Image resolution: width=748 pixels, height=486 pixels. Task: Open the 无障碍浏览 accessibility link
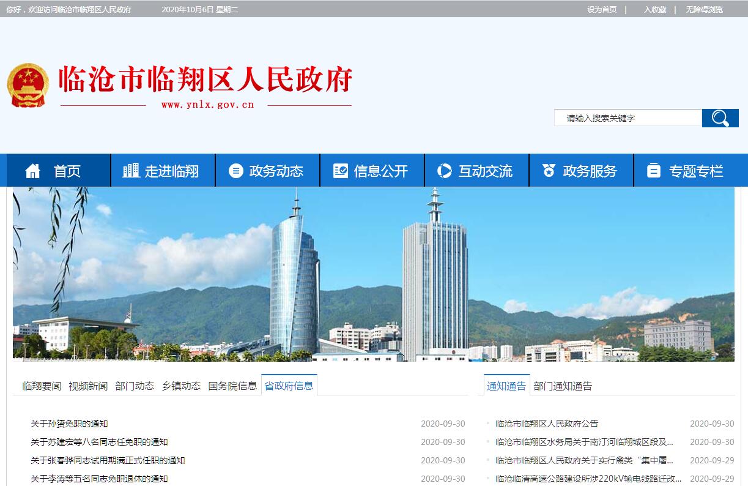click(704, 9)
